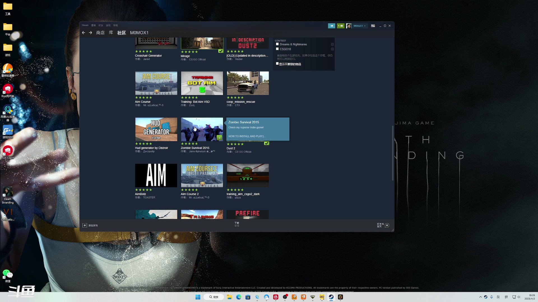Image resolution: width=538 pixels, height=302 pixels.
Task: Toggle 显示不兼容的物品 checkbox
Action: pyautogui.click(x=277, y=64)
